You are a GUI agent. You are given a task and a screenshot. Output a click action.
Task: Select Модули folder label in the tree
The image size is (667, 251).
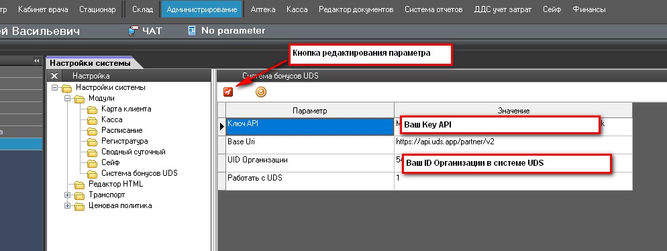[101, 98]
